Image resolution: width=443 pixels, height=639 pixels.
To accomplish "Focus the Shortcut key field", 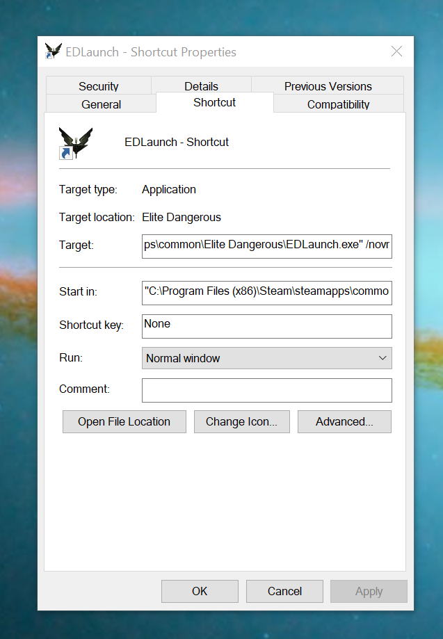I will (267, 326).
